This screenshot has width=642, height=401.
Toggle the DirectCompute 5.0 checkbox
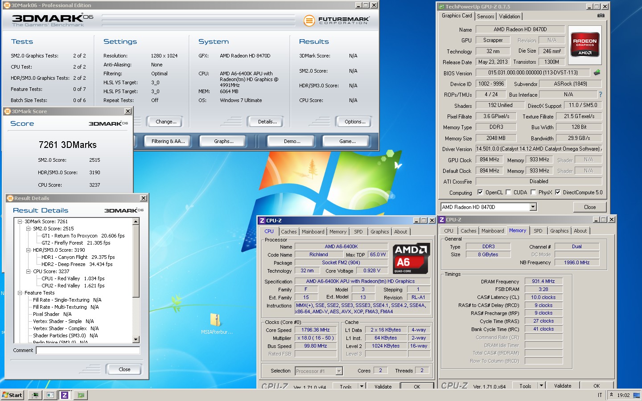point(557,192)
